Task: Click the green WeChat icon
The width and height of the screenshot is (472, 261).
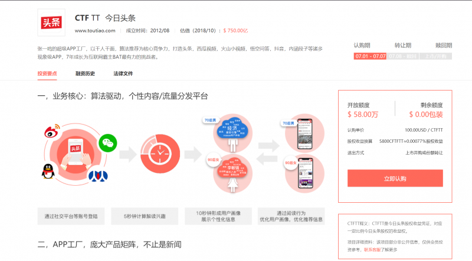Action: (x=106, y=142)
